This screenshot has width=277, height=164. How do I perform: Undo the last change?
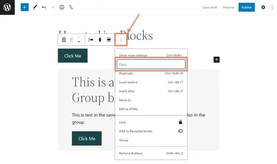tap(44, 7)
